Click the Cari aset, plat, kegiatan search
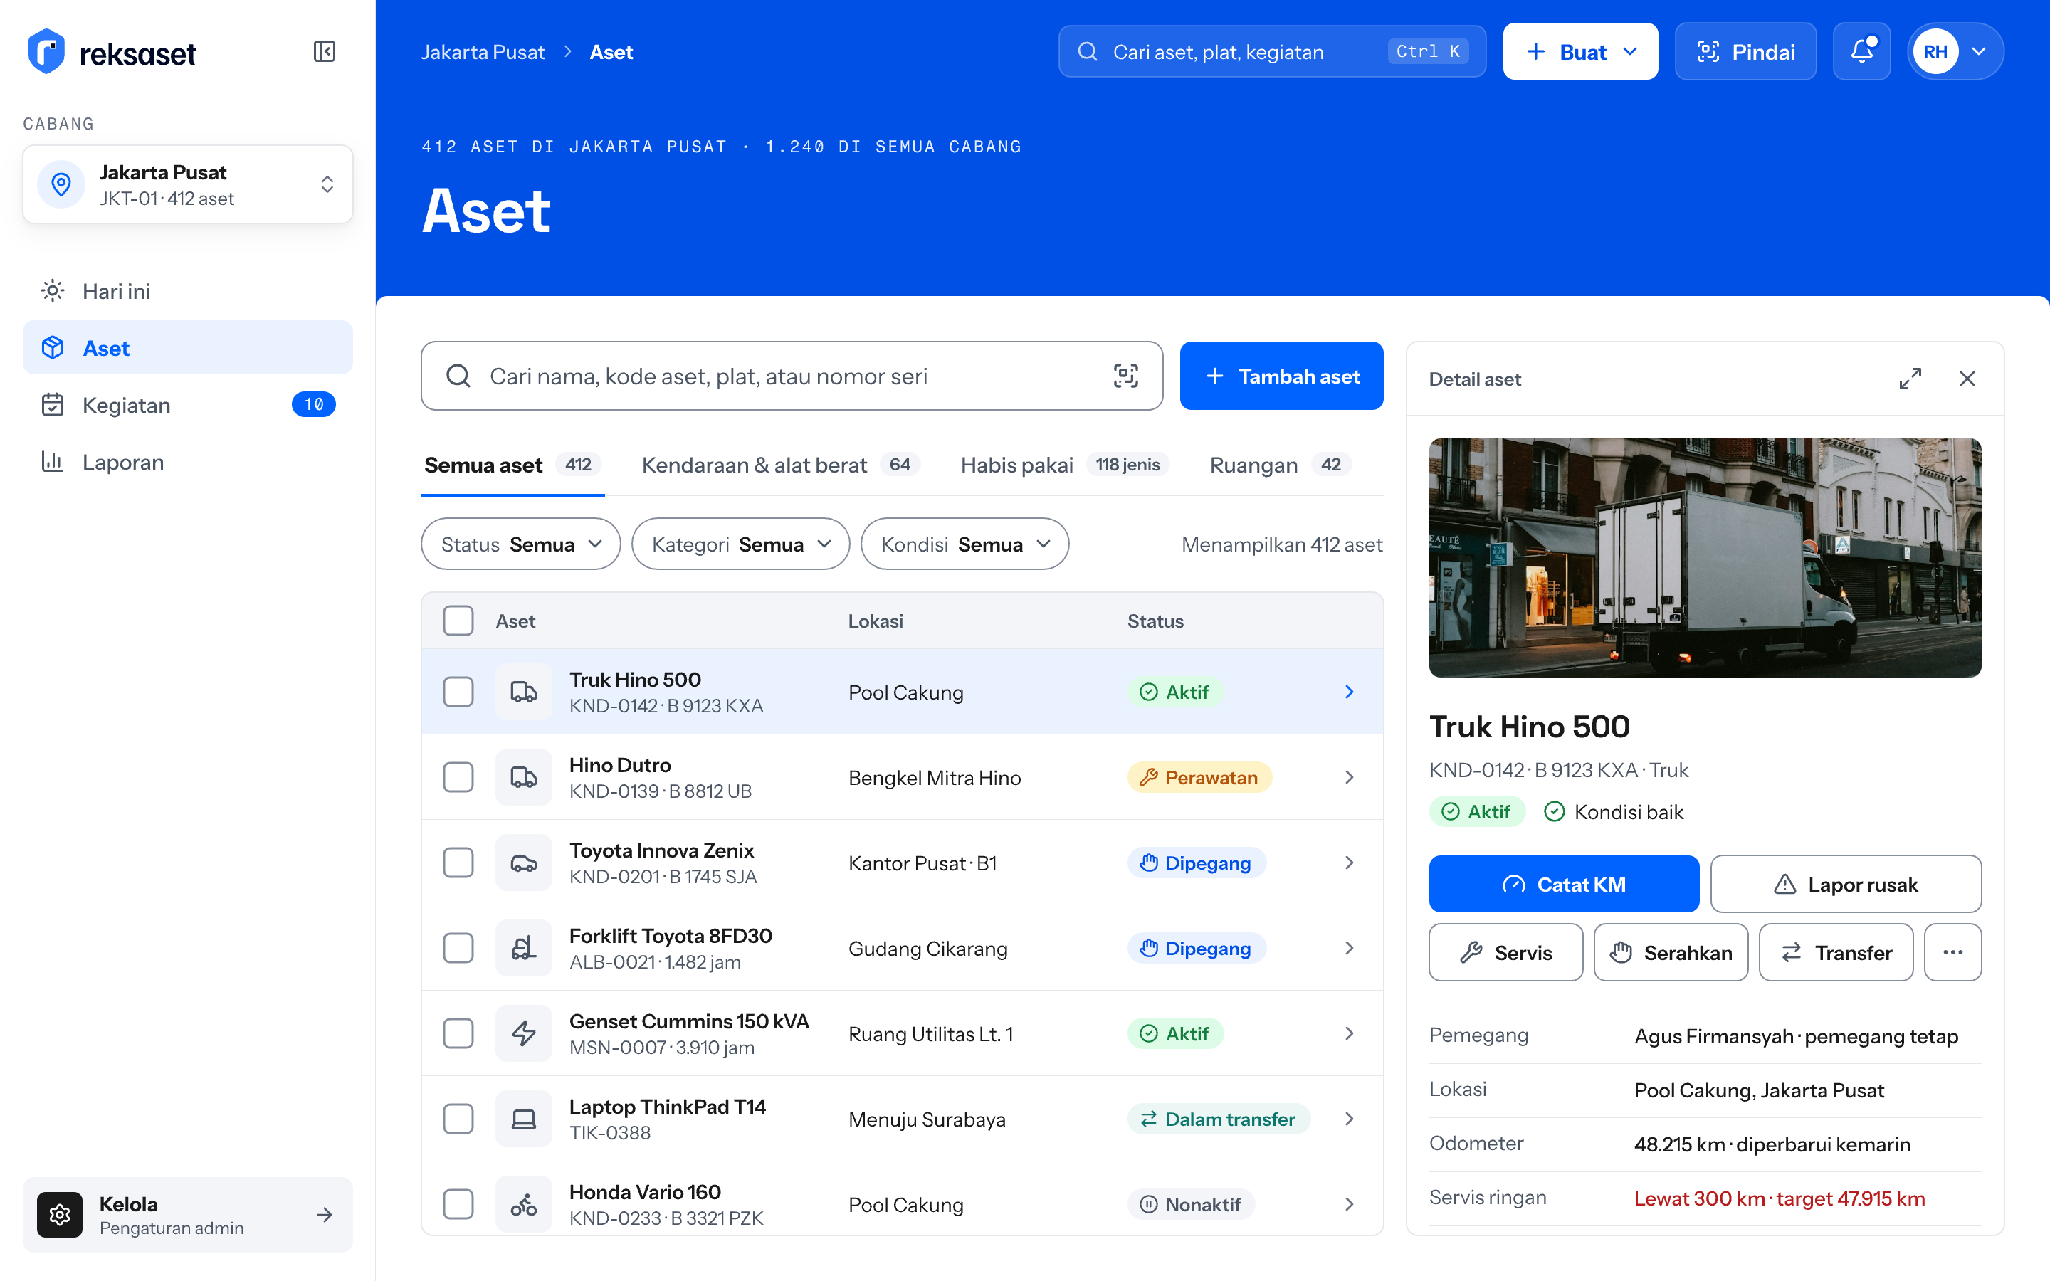This screenshot has height=1281, width=2050. 1271,52
